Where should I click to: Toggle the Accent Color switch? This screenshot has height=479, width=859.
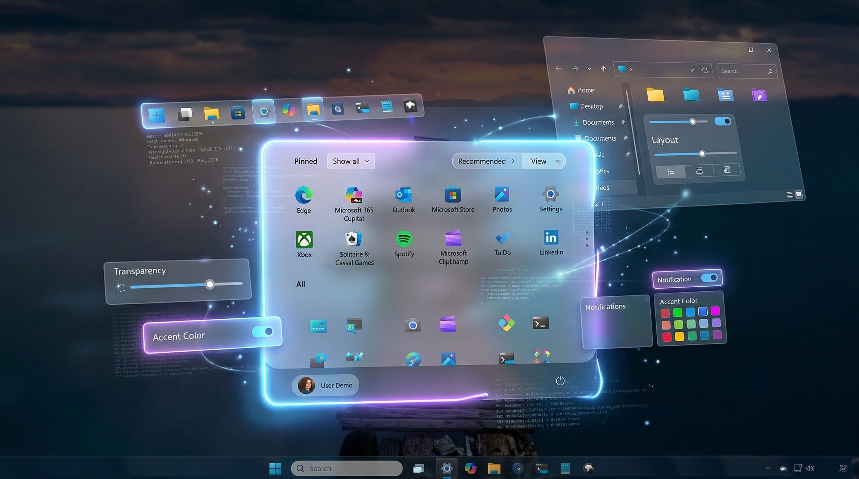click(x=263, y=332)
